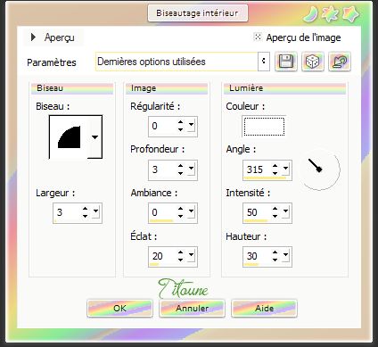
Task: Open the Ambiance slider popup arrow
Action: click(191, 211)
